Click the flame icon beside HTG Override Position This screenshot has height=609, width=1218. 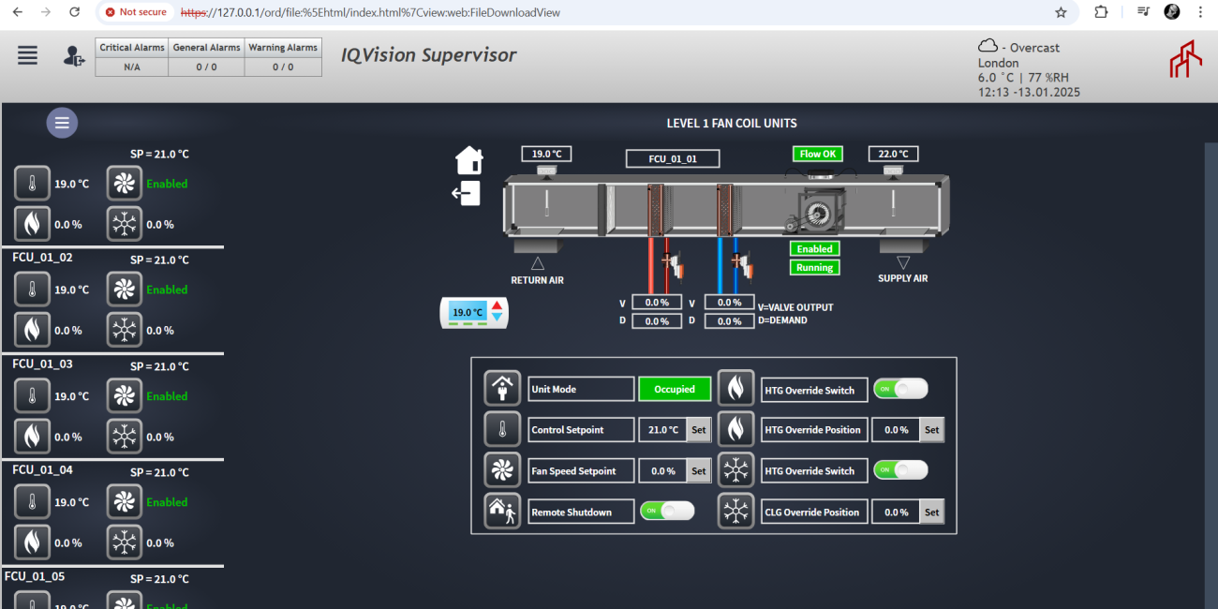pos(735,430)
